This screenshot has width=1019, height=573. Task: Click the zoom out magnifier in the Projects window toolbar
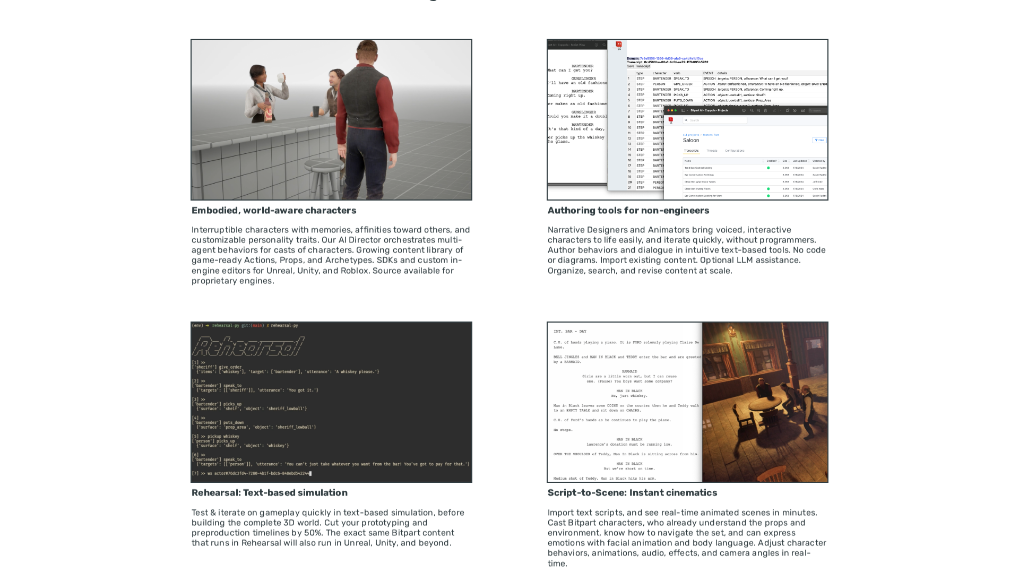click(x=752, y=110)
